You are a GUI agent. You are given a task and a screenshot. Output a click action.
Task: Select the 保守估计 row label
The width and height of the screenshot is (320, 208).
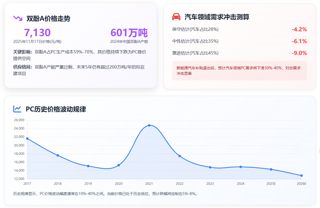tap(195, 29)
